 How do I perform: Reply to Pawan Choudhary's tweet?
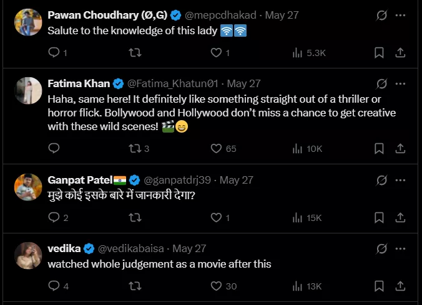click(54, 53)
